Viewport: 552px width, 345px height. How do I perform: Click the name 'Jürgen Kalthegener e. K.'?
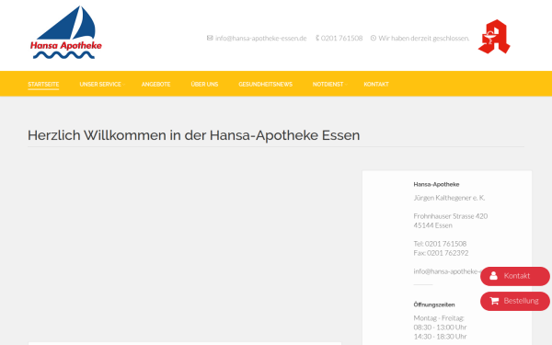449,198
